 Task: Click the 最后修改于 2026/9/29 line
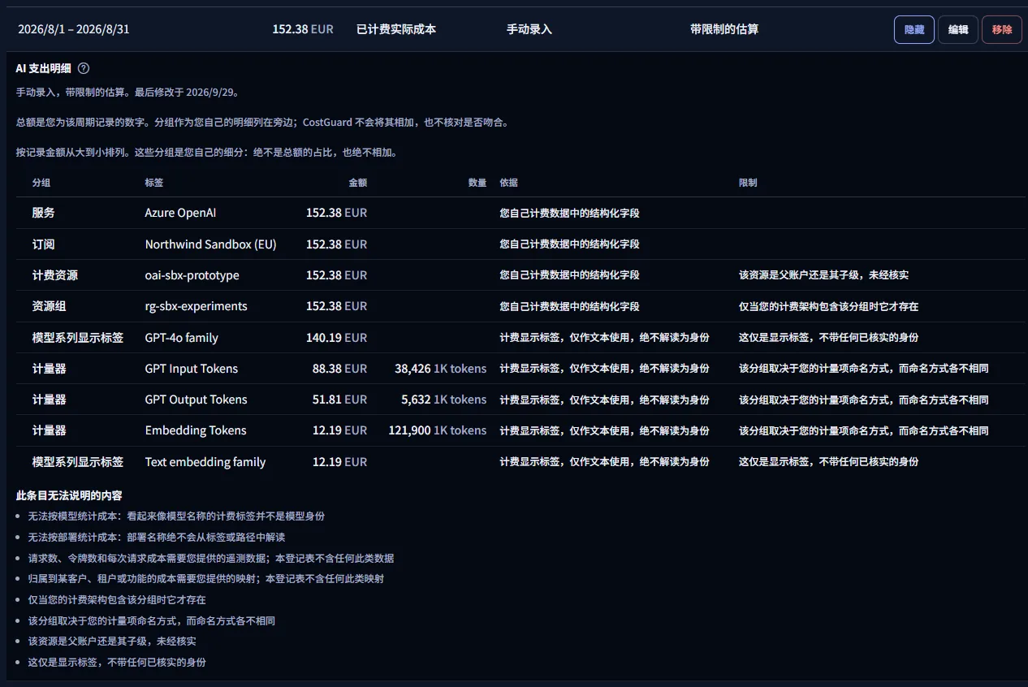click(x=127, y=93)
